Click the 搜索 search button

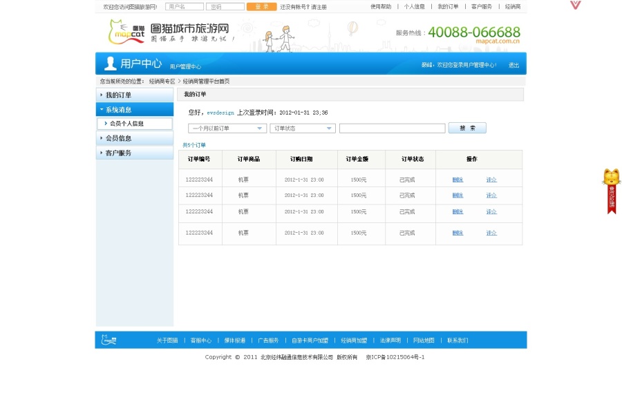point(467,128)
